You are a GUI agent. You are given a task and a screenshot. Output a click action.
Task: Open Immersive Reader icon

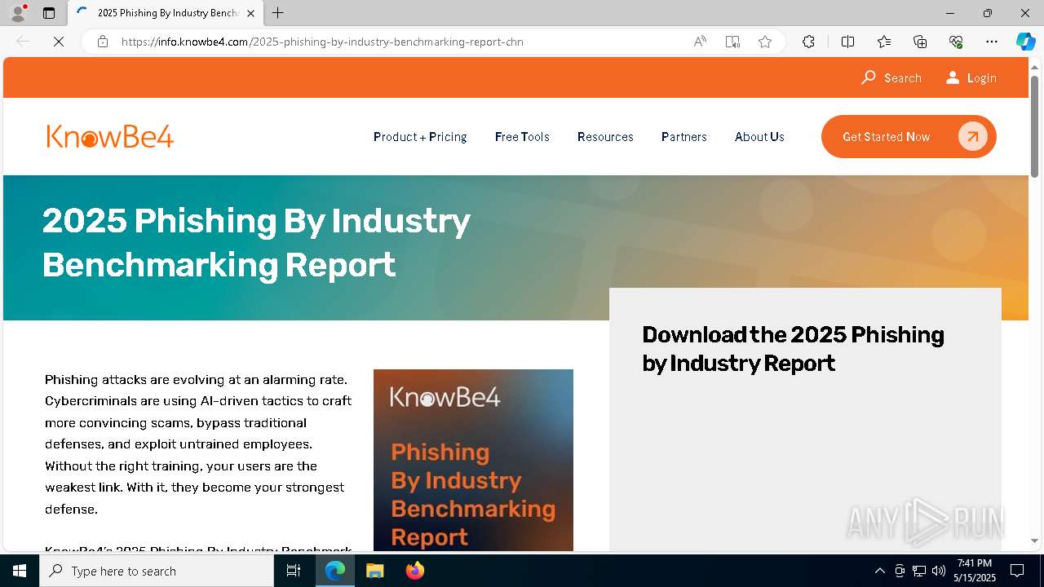[732, 42]
